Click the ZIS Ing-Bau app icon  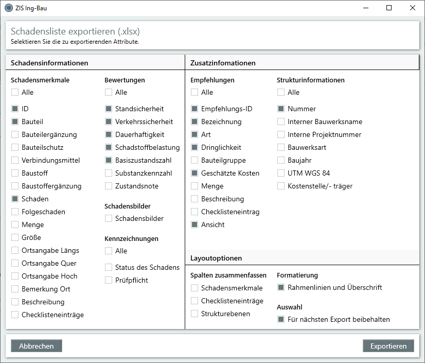(9, 8)
